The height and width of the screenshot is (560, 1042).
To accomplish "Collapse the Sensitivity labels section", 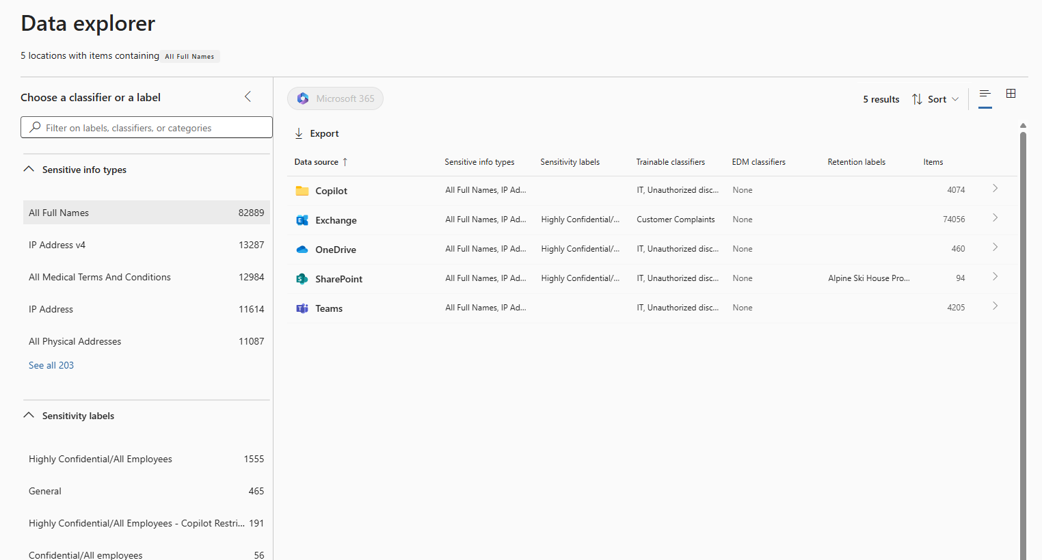I will tap(29, 415).
